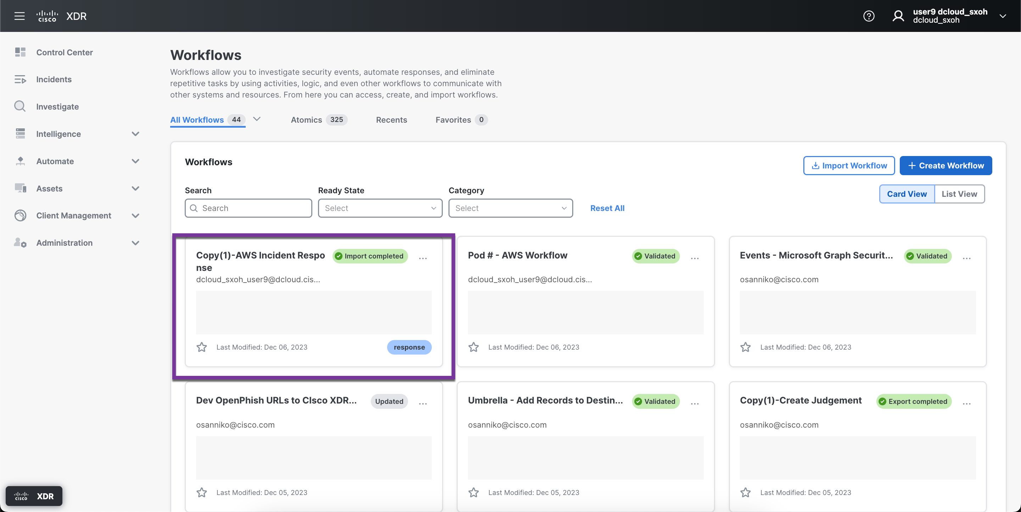Star Umbrella - Add Records workflow

pyautogui.click(x=473, y=492)
